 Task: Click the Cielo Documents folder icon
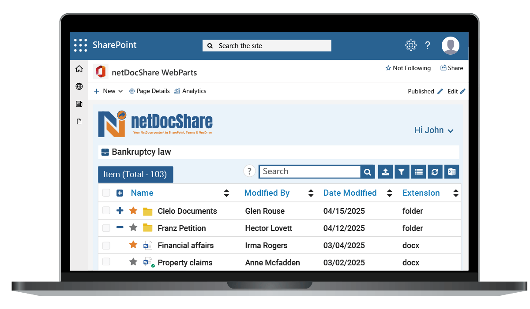tap(148, 211)
